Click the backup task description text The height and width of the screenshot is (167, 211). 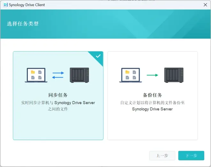click(x=152, y=106)
